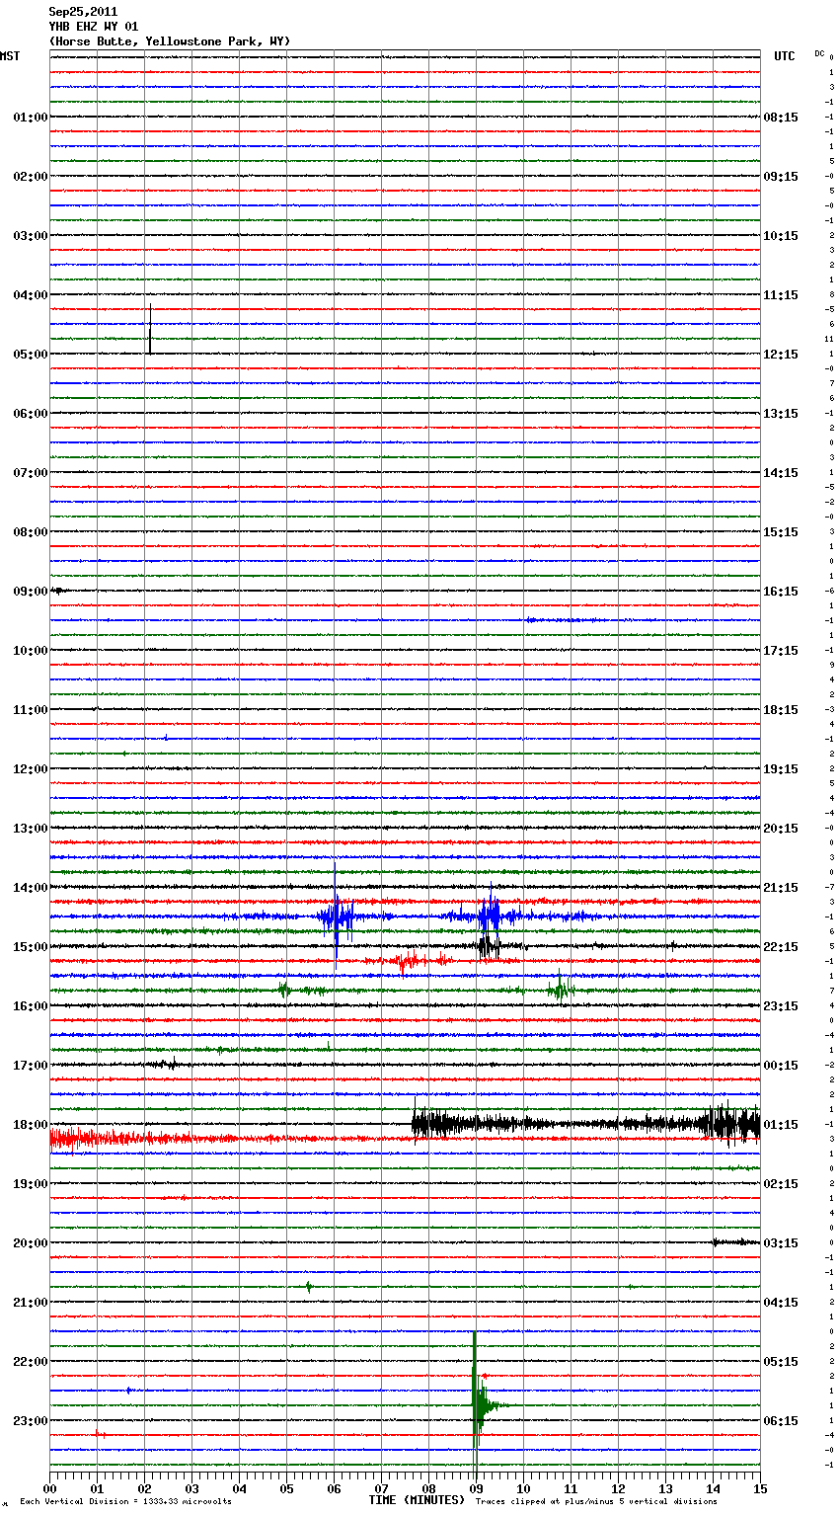Select minute 09 on the bottom axis

476,1488
